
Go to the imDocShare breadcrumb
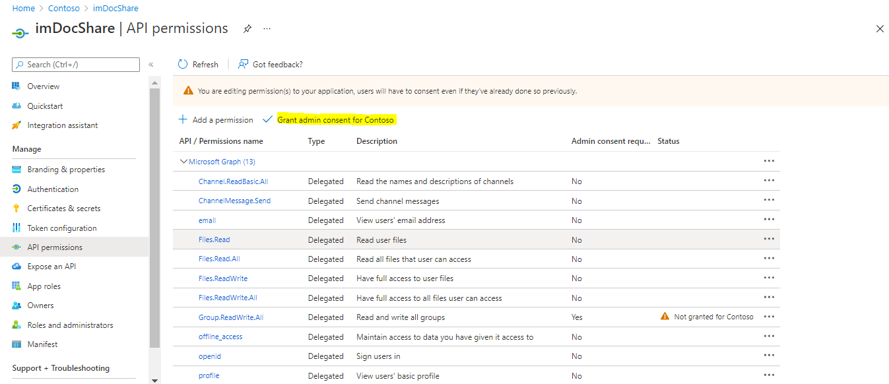coord(115,9)
